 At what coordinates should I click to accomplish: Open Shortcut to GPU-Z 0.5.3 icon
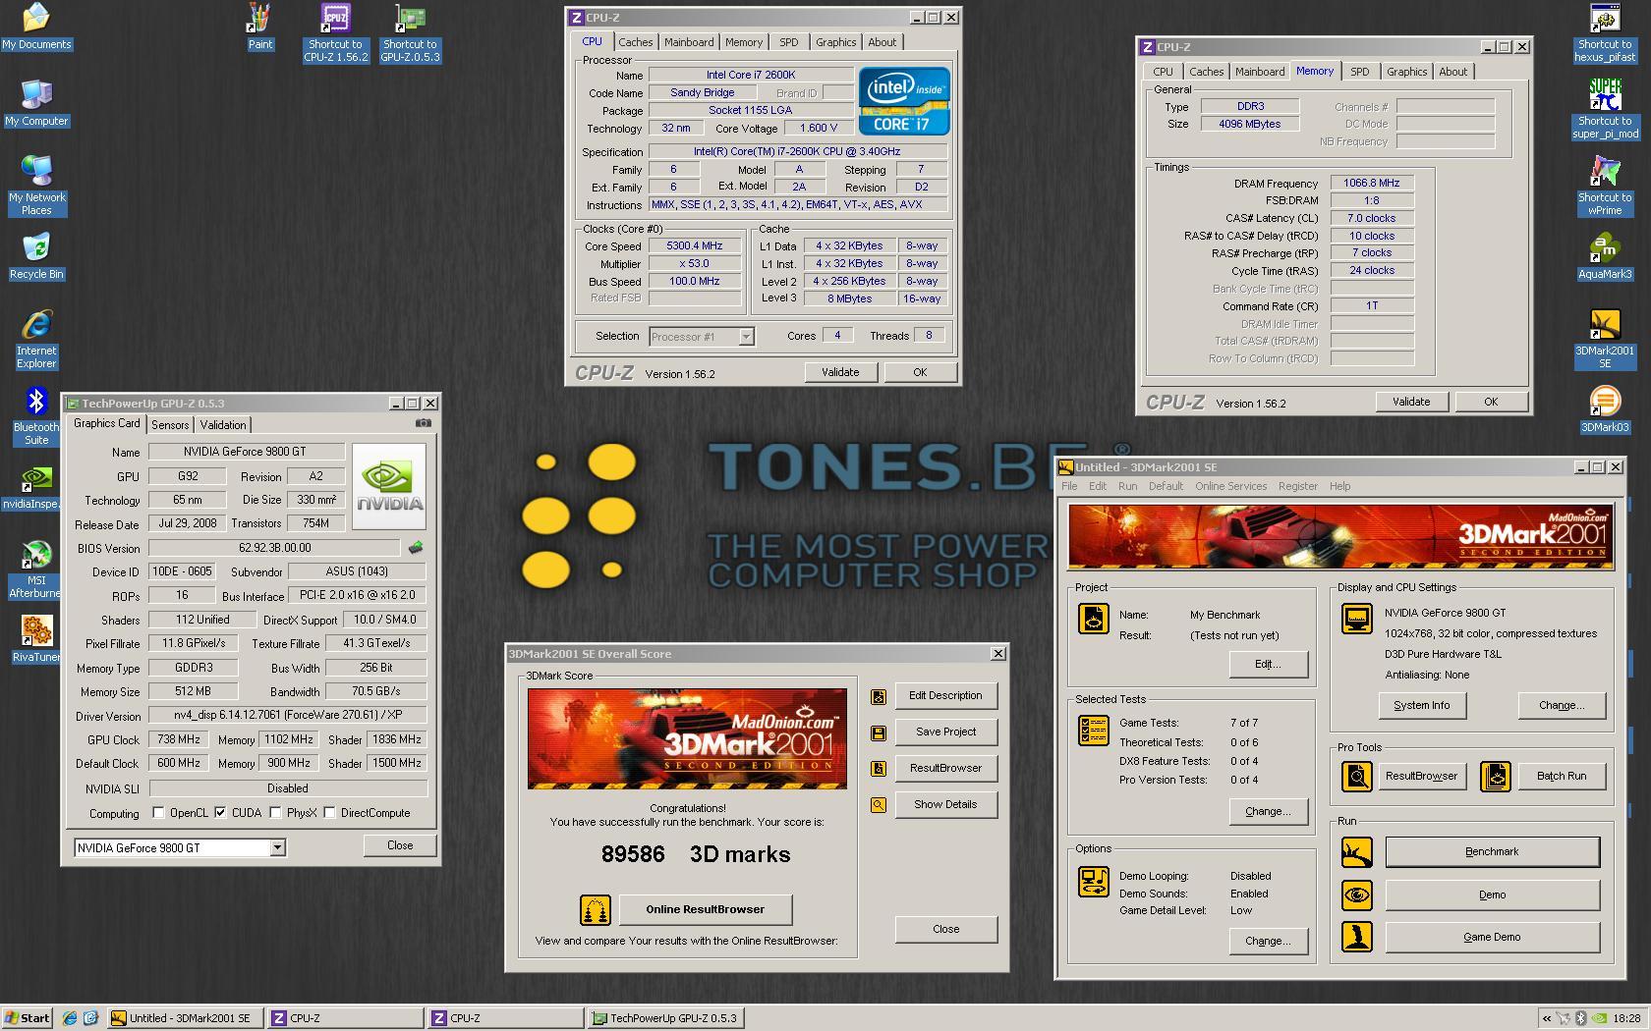click(x=410, y=32)
